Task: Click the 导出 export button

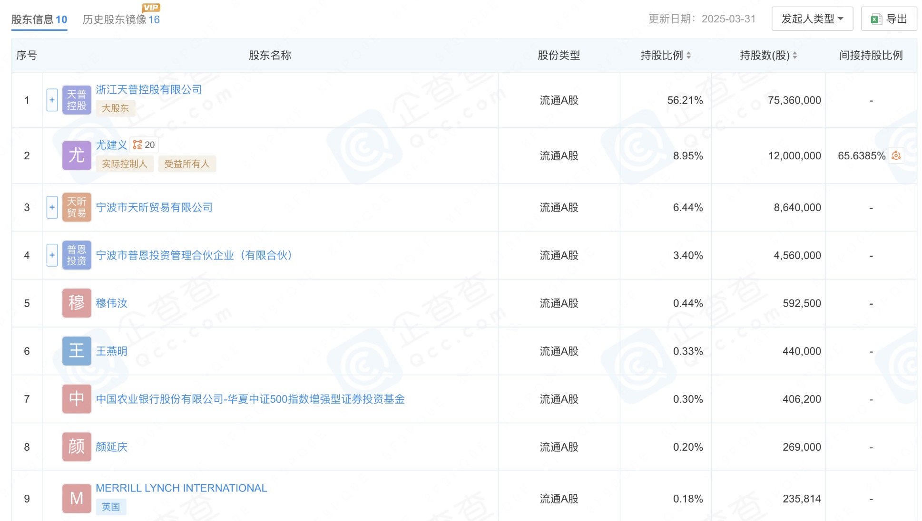Action: point(888,19)
